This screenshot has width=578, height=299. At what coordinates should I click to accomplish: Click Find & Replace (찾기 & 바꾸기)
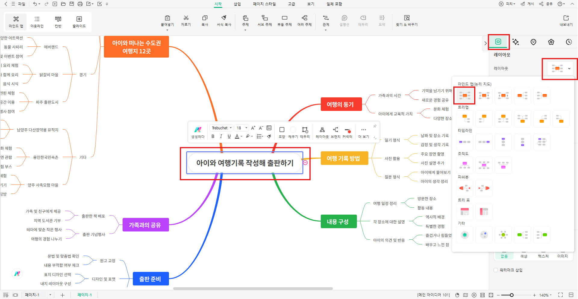point(407,21)
